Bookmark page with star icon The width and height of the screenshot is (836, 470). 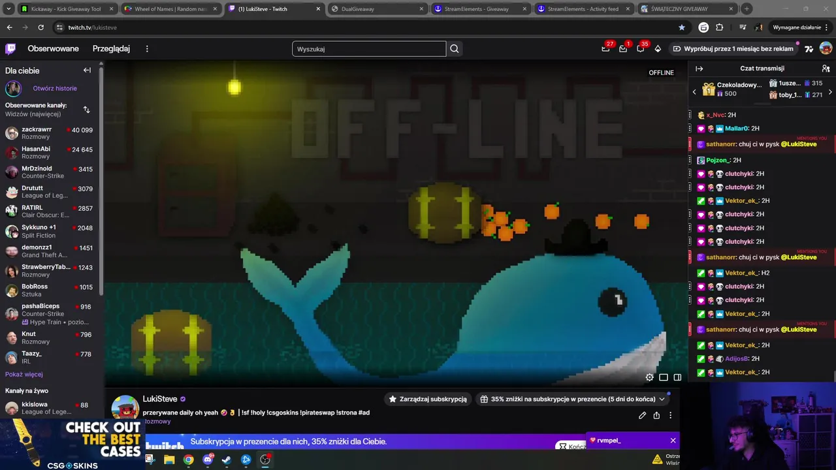[x=682, y=27]
